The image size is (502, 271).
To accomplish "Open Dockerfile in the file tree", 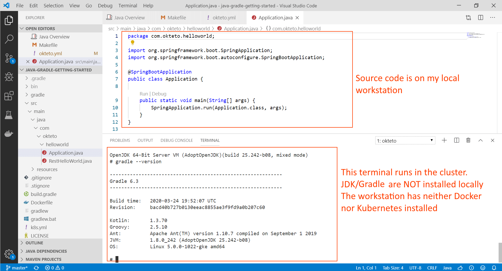I will 42,202.
